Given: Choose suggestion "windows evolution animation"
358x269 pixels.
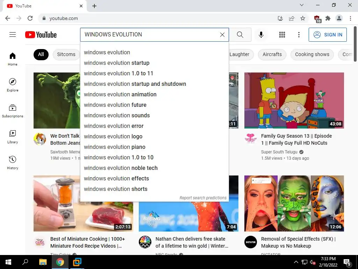Looking at the screenshot, I should (155, 95).
